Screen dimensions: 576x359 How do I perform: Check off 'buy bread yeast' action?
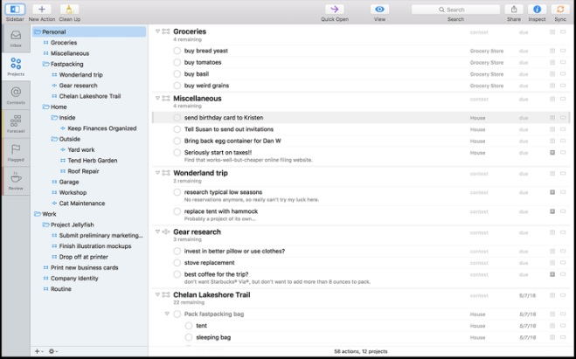(x=177, y=51)
